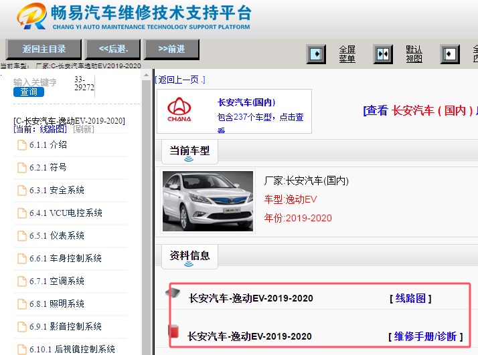478x355 pixels.
Task: Open 6.8.1 照明系统 tree item
Action: pos(57,304)
